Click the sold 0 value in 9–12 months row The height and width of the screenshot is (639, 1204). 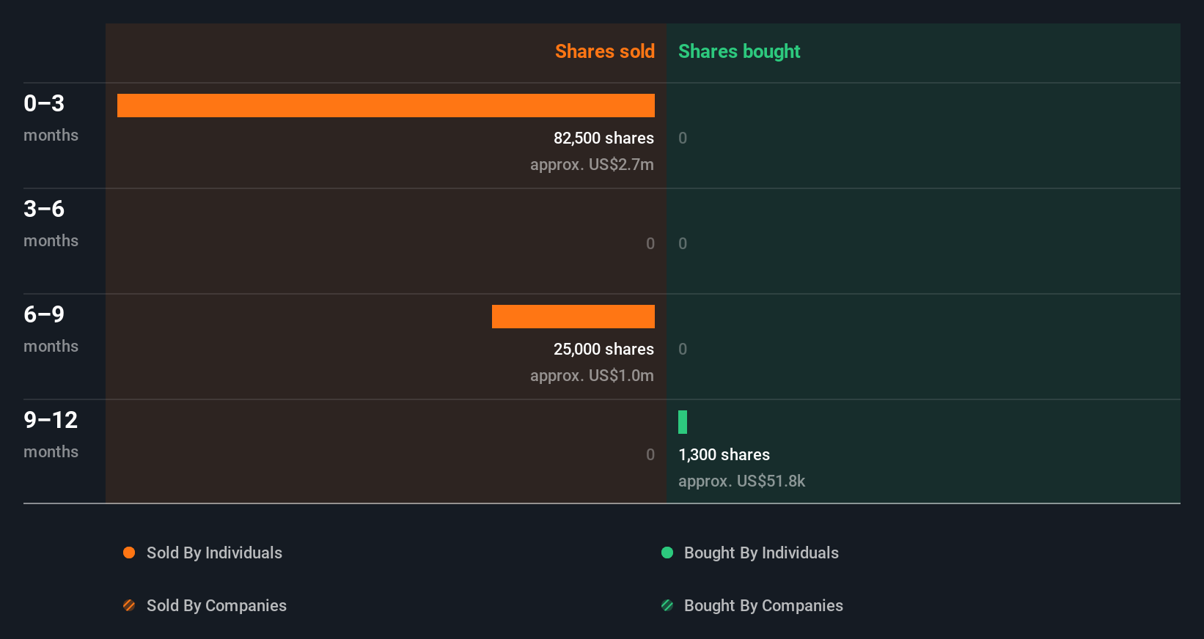coord(650,454)
